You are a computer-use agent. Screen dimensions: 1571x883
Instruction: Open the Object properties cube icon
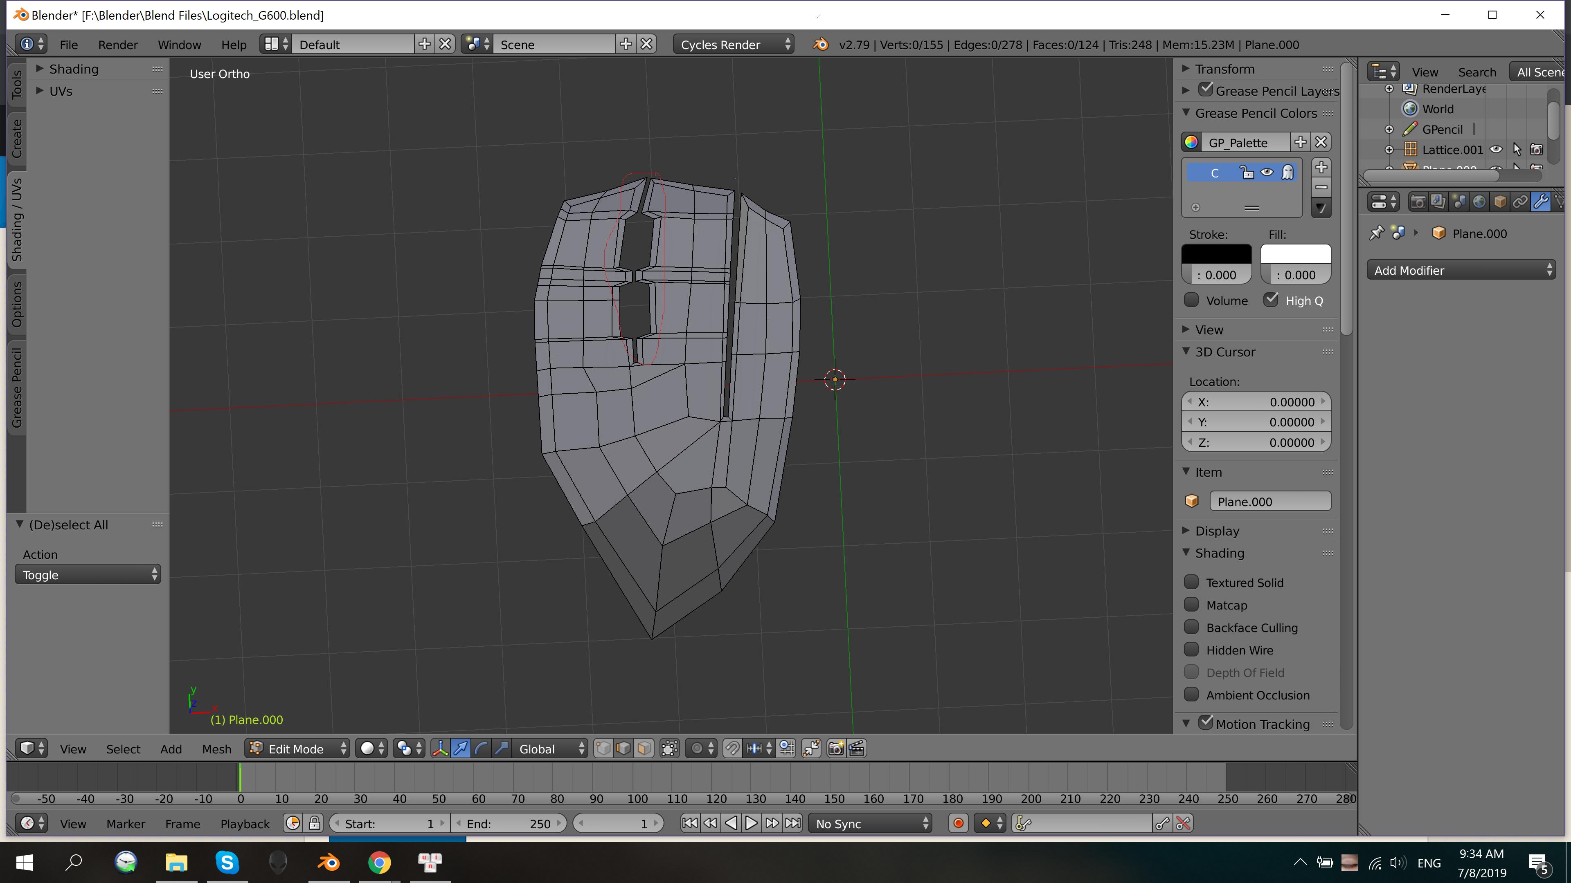(1500, 202)
